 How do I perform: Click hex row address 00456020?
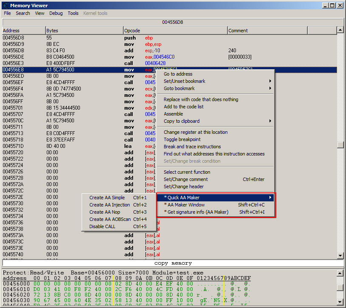(16, 294)
